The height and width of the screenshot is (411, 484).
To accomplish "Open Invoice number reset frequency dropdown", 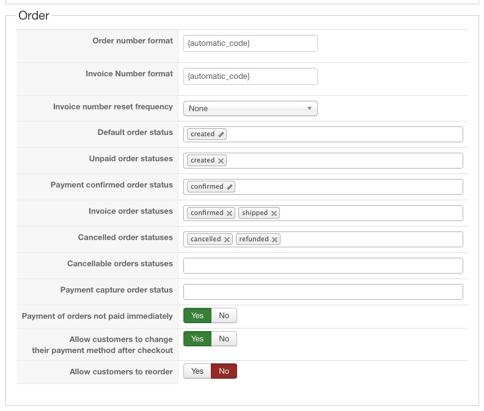I will [250, 109].
